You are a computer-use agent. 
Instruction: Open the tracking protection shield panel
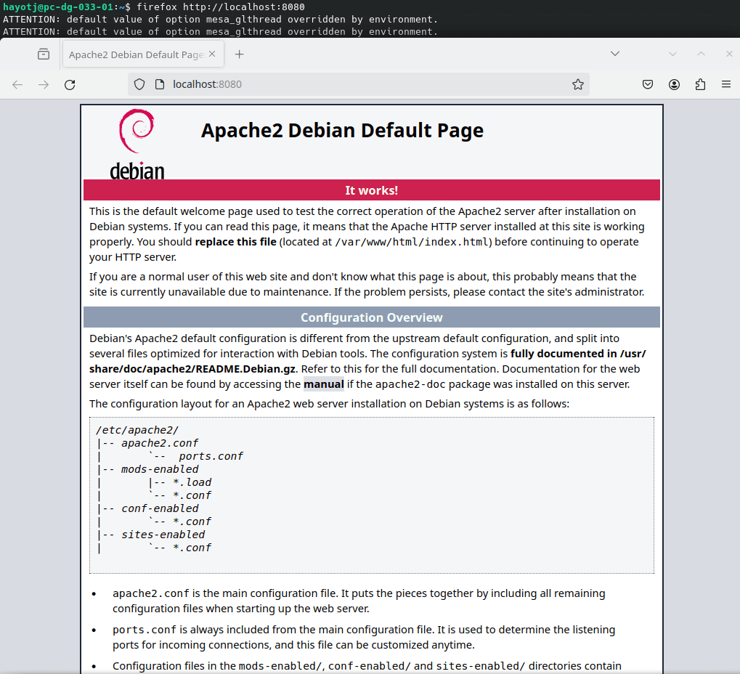click(139, 84)
